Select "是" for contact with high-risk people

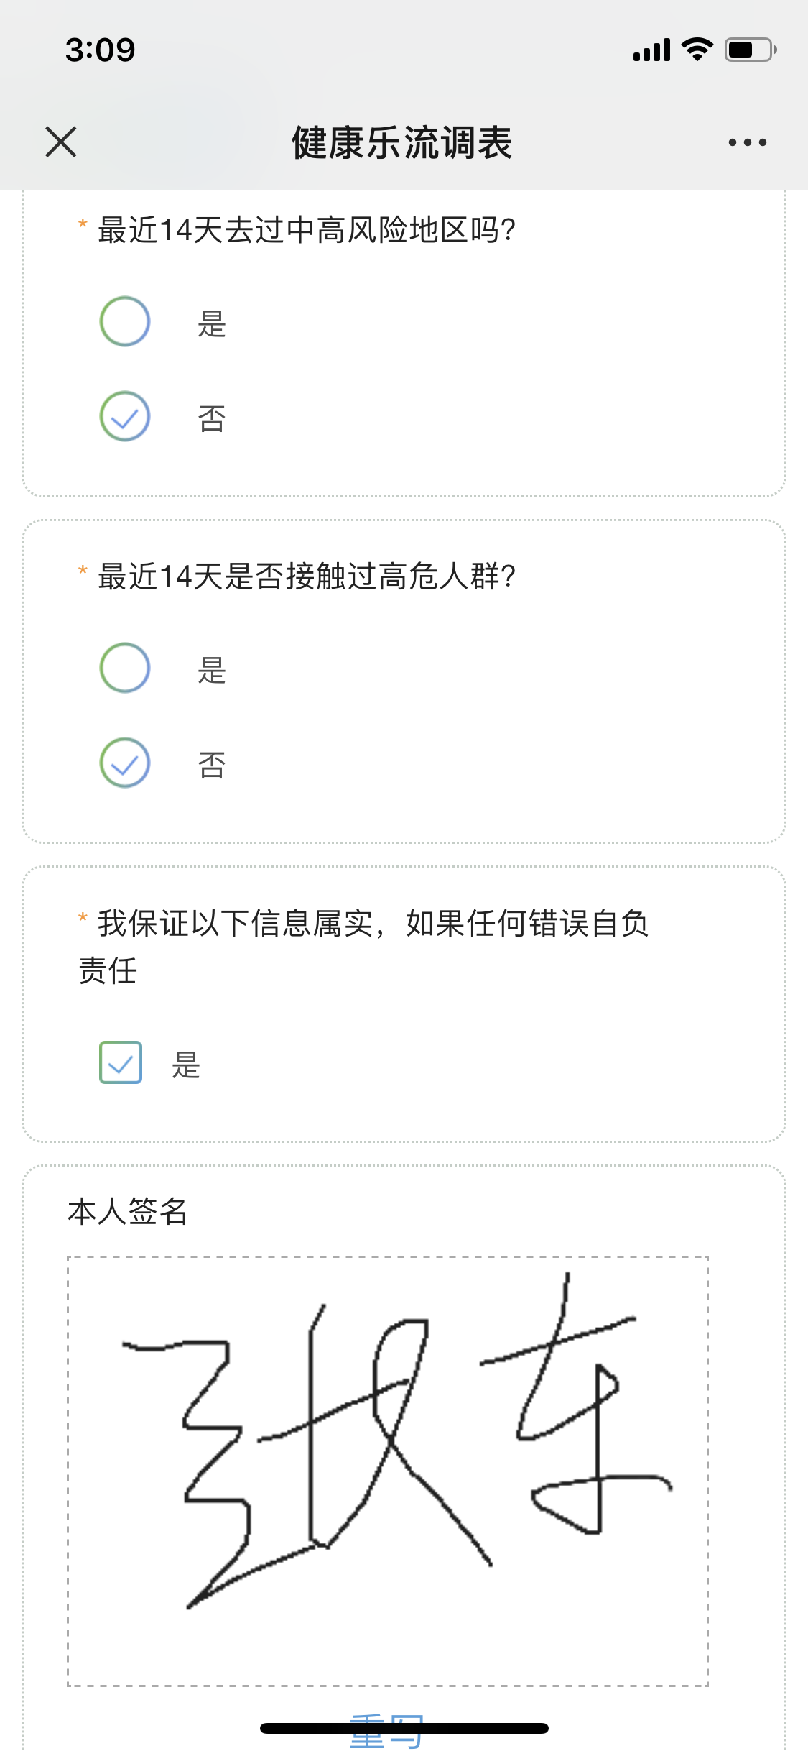click(125, 668)
